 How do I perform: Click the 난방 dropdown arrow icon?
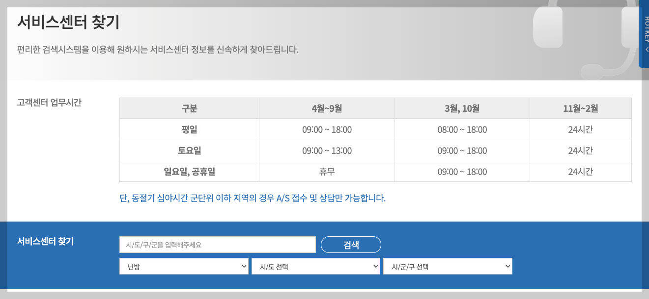coord(244,266)
